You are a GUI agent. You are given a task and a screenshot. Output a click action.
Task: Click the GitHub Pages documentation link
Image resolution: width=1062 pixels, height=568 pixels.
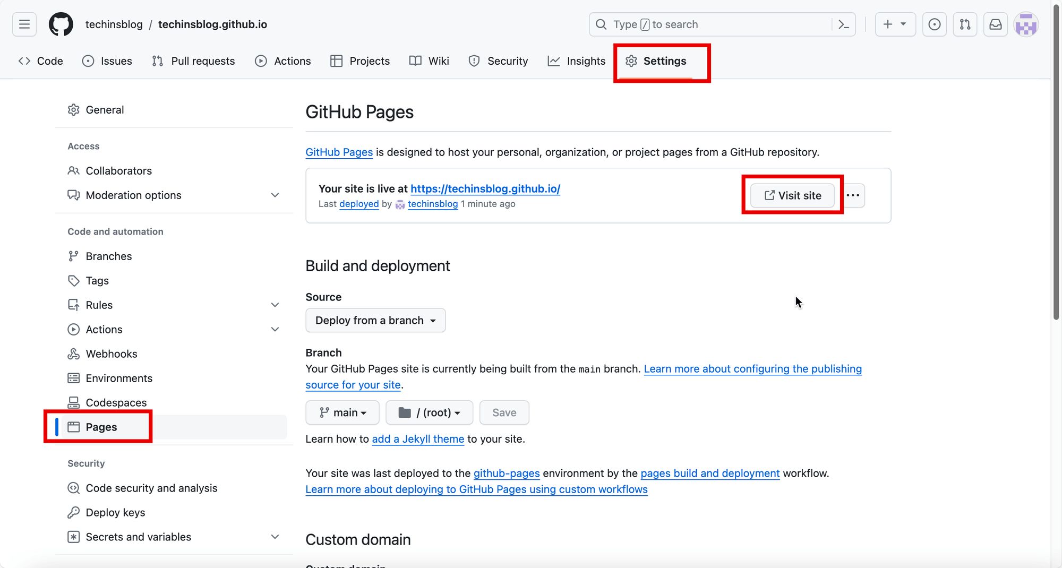(339, 152)
